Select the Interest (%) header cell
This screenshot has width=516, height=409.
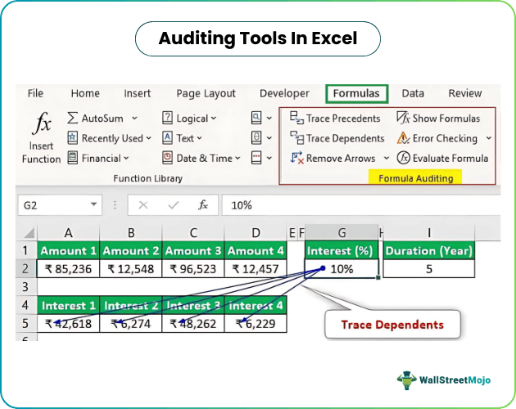pos(342,251)
